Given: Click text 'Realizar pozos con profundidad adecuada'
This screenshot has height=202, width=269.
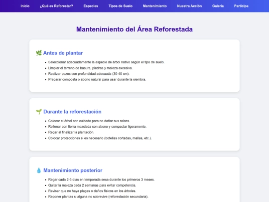Looking at the screenshot, I should click(80, 74).
